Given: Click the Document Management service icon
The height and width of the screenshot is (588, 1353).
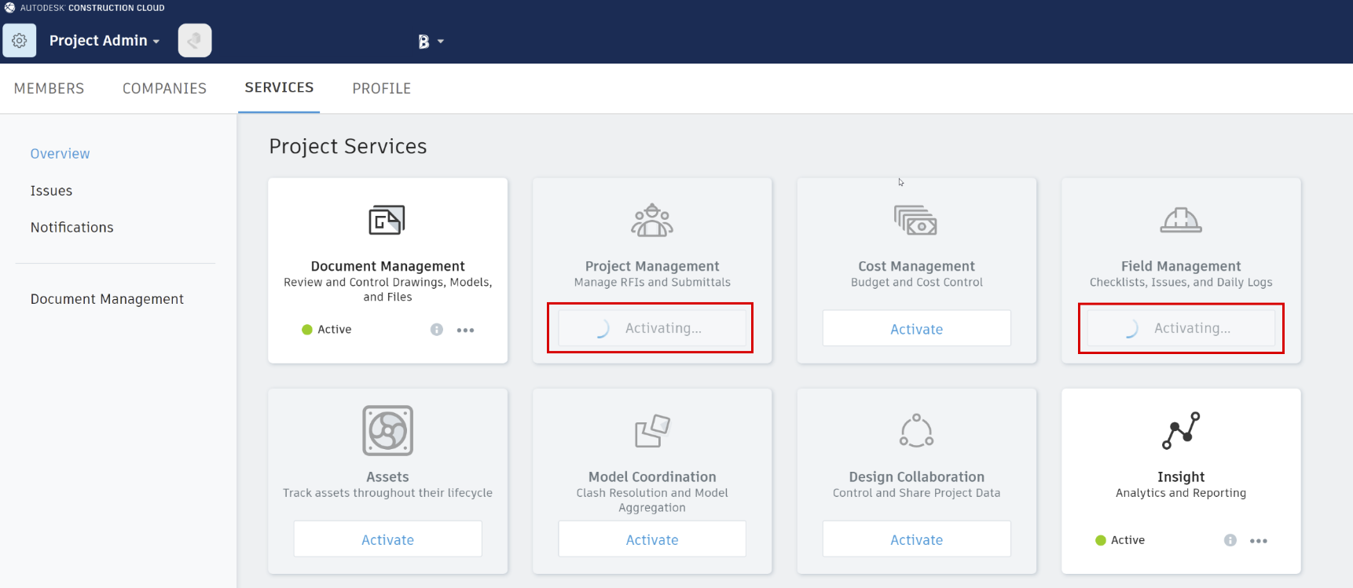Looking at the screenshot, I should coord(387,221).
